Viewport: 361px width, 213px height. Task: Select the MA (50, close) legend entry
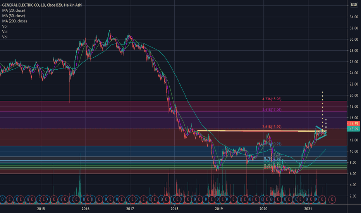(13, 15)
